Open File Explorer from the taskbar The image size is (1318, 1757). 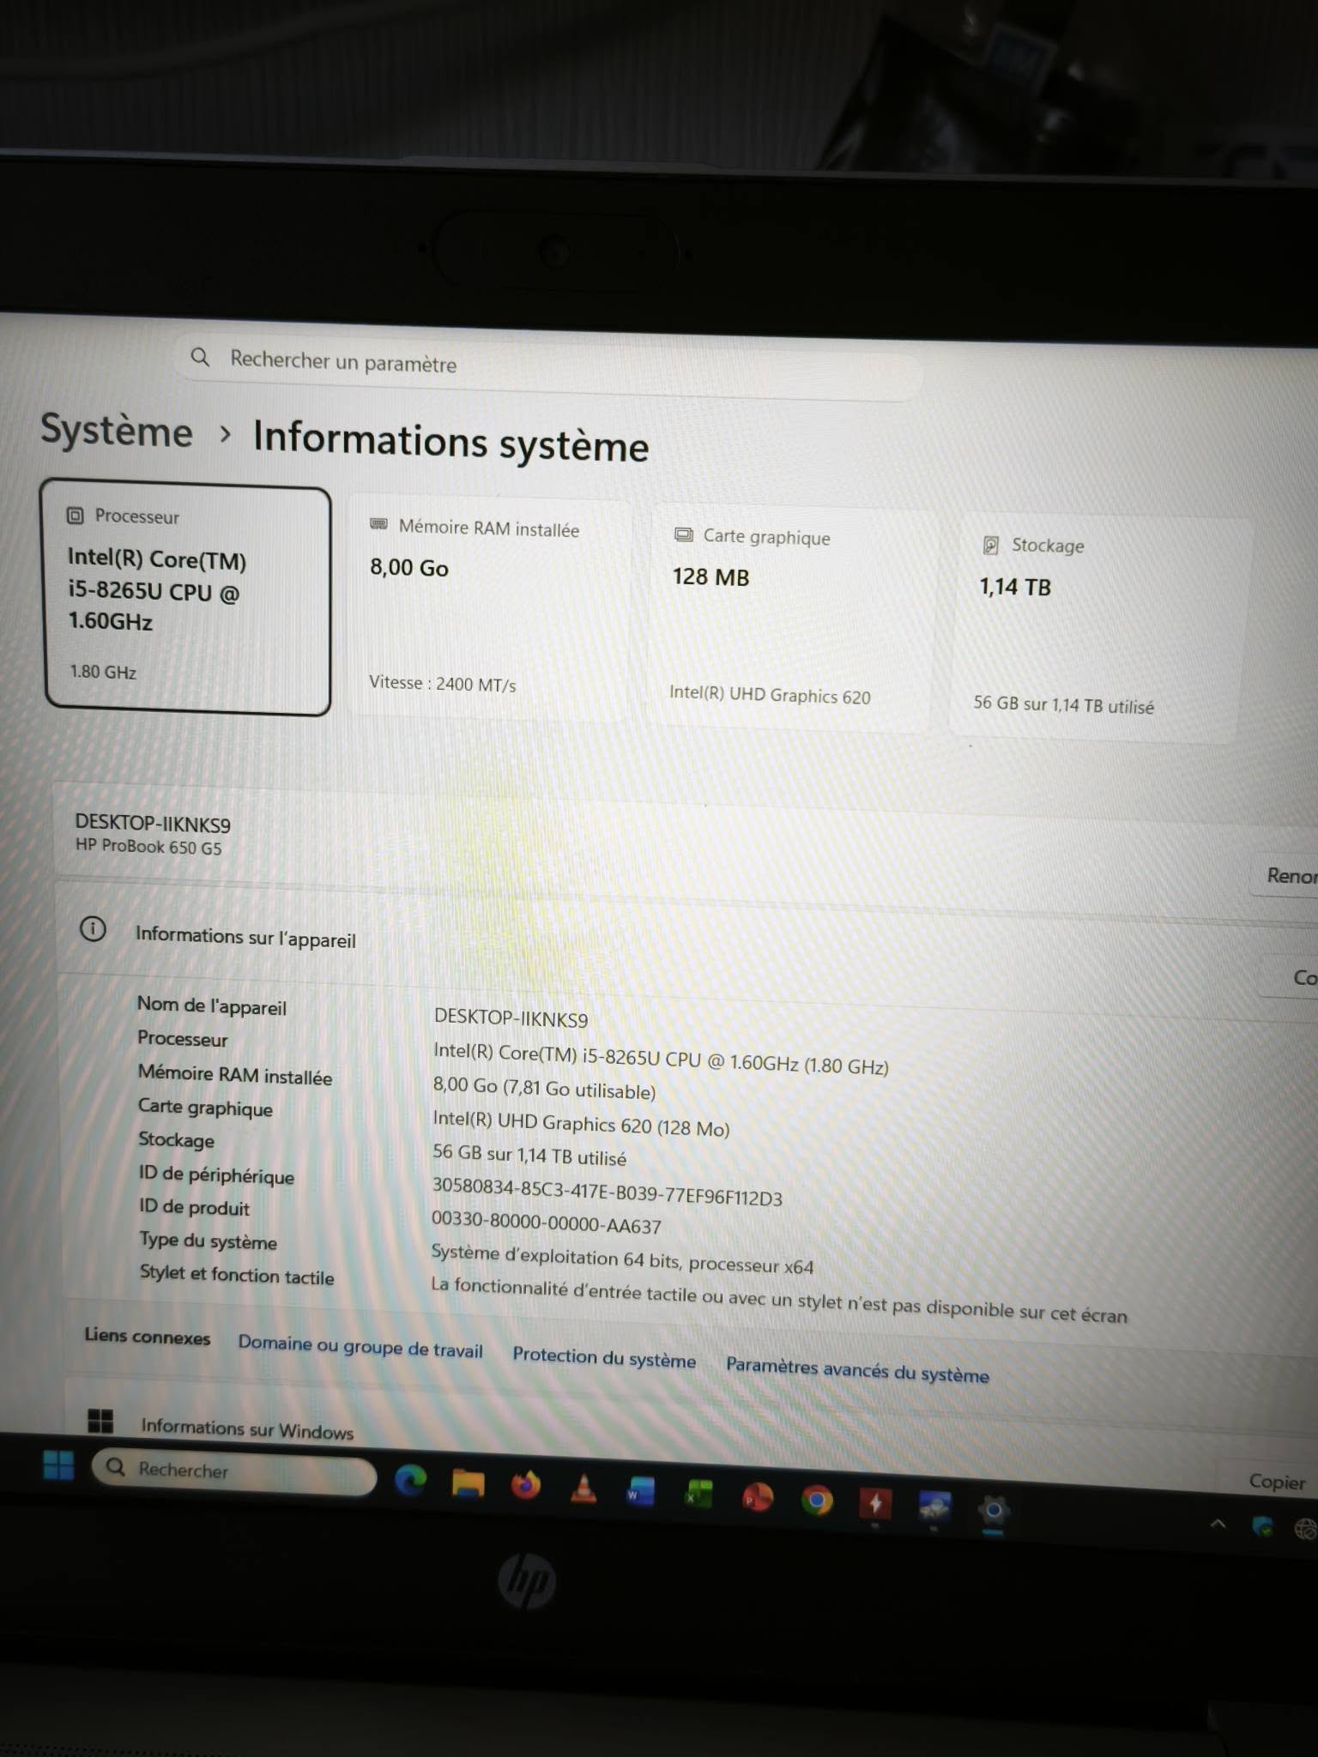click(x=469, y=1482)
